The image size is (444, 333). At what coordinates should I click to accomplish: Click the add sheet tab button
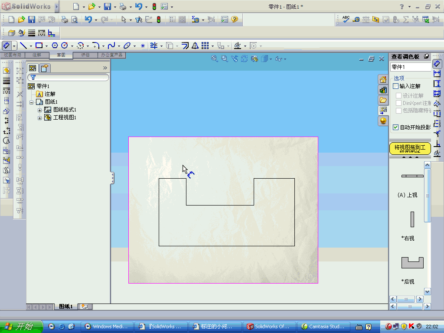[x=85, y=307]
